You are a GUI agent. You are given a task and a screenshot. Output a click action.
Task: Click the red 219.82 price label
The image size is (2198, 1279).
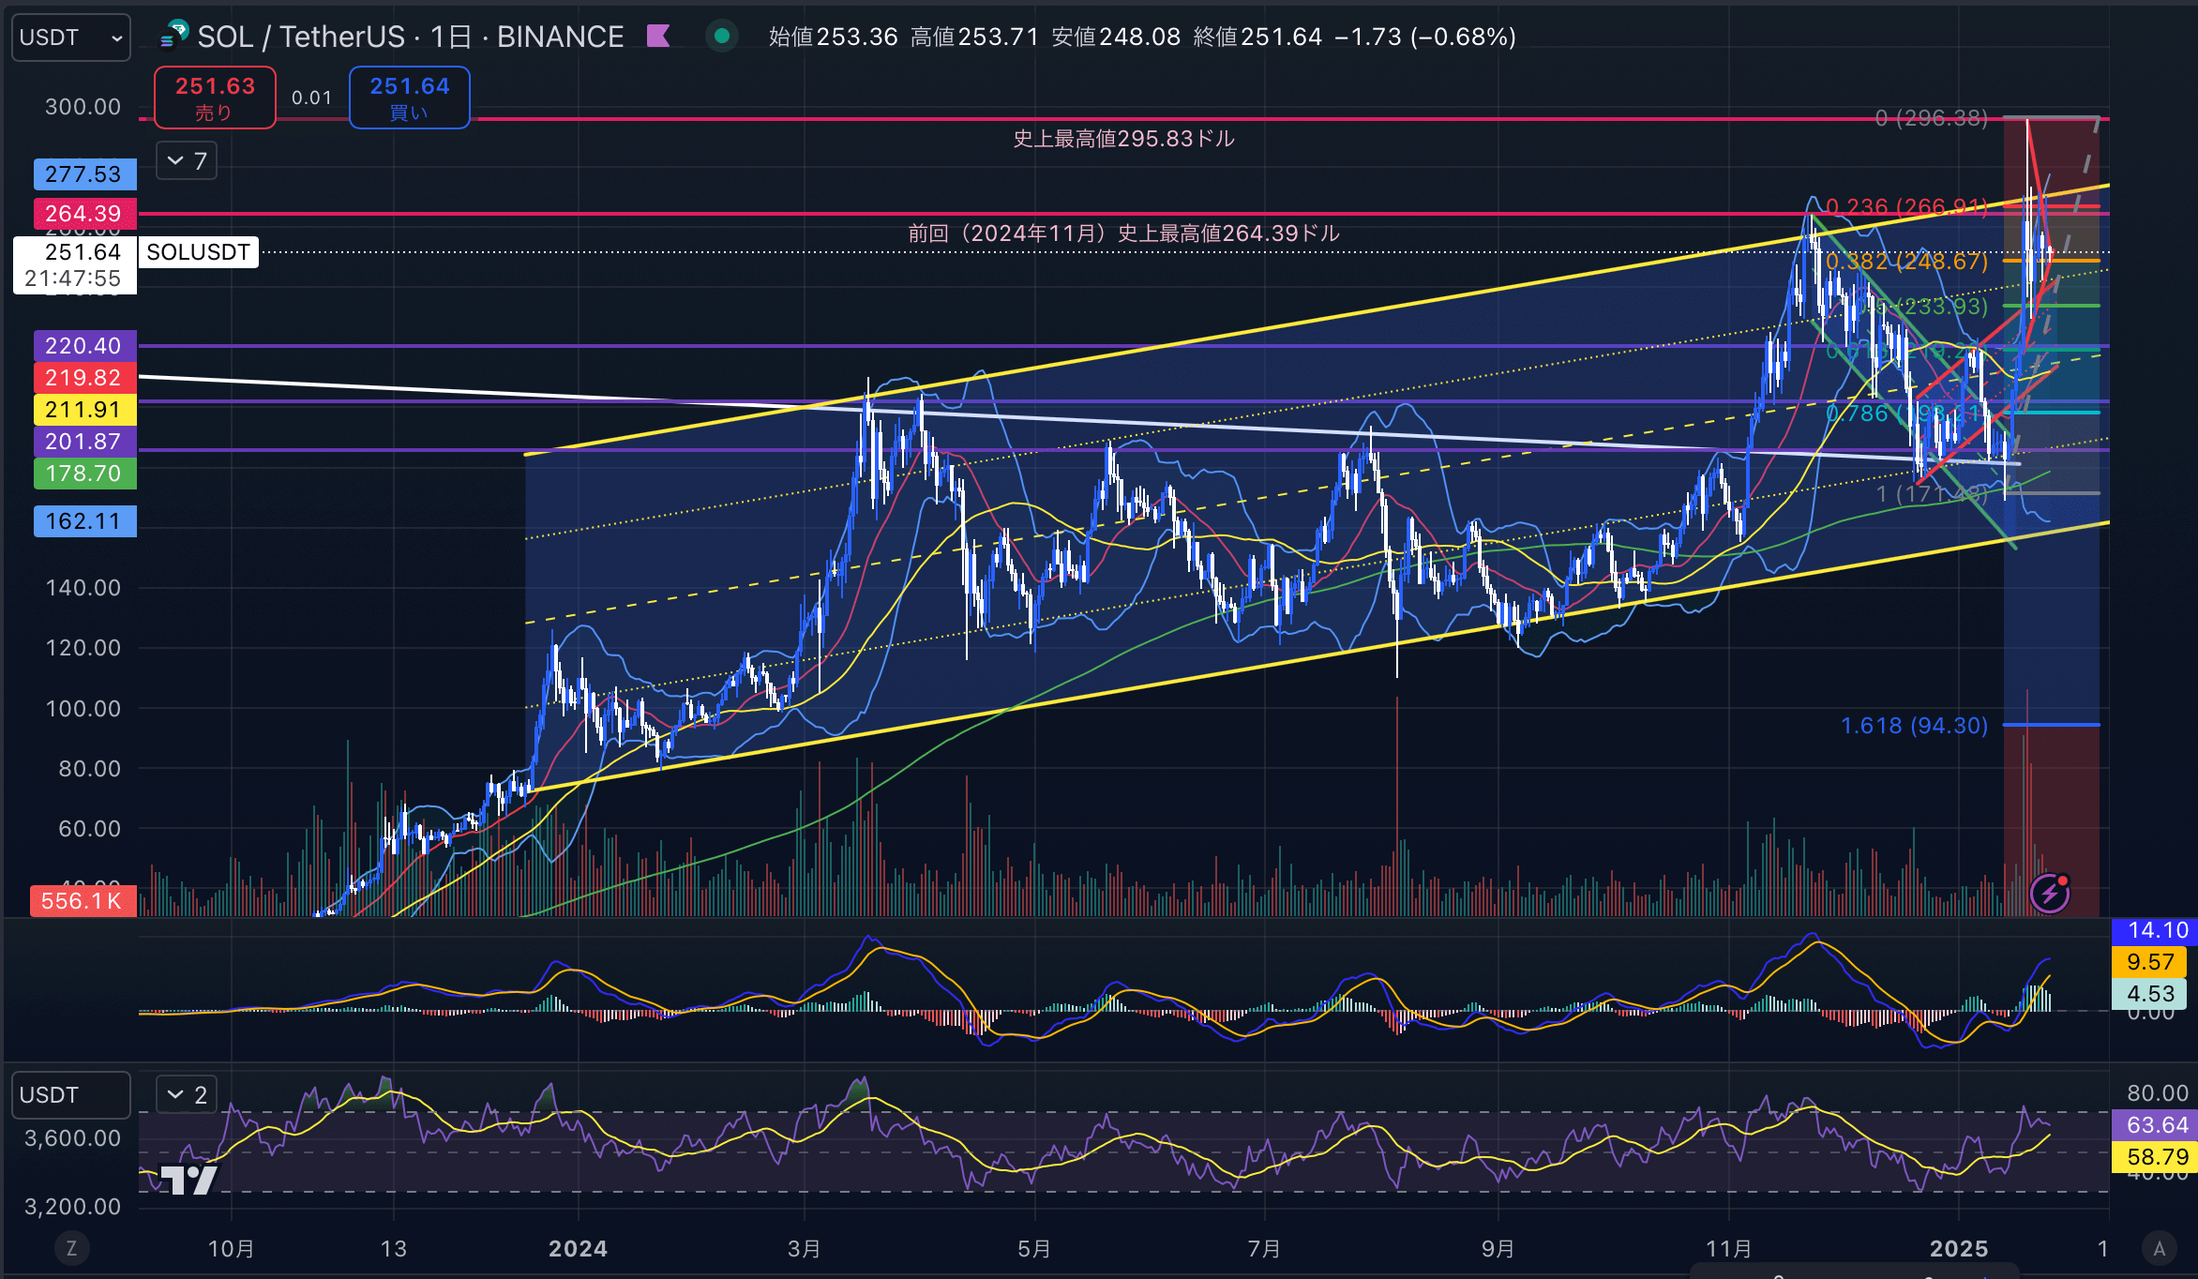pyautogui.click(x=84, y=378)
